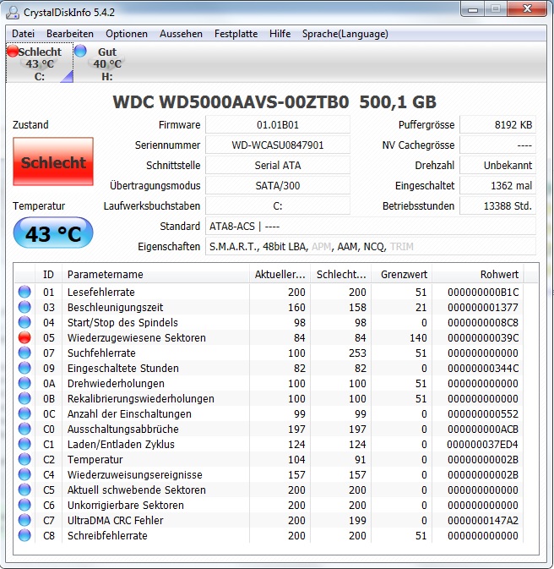Click red status orb of drive C:
Viewport: 554px width, 569px height.
click(x=13, y=52)
